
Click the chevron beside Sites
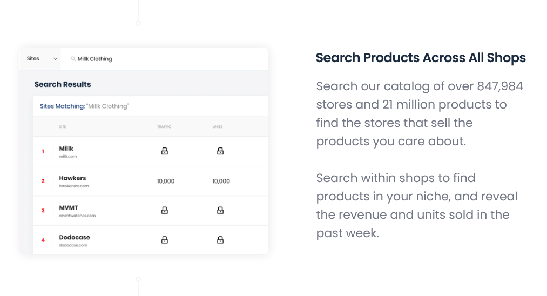55,59
